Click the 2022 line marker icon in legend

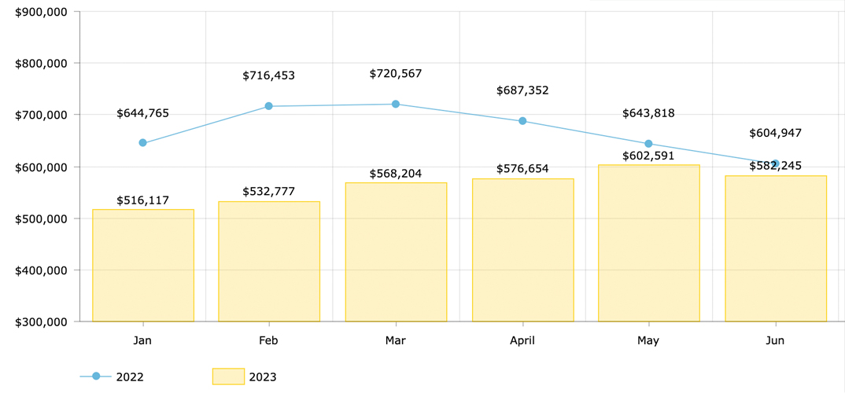(x=96, y=376)
